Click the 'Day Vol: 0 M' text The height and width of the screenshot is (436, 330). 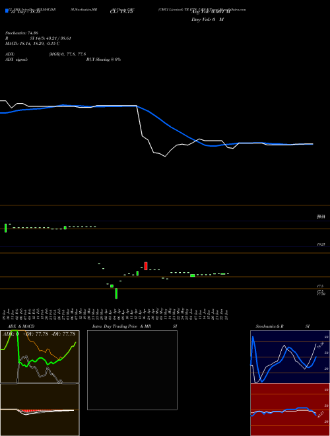[207, 20]
